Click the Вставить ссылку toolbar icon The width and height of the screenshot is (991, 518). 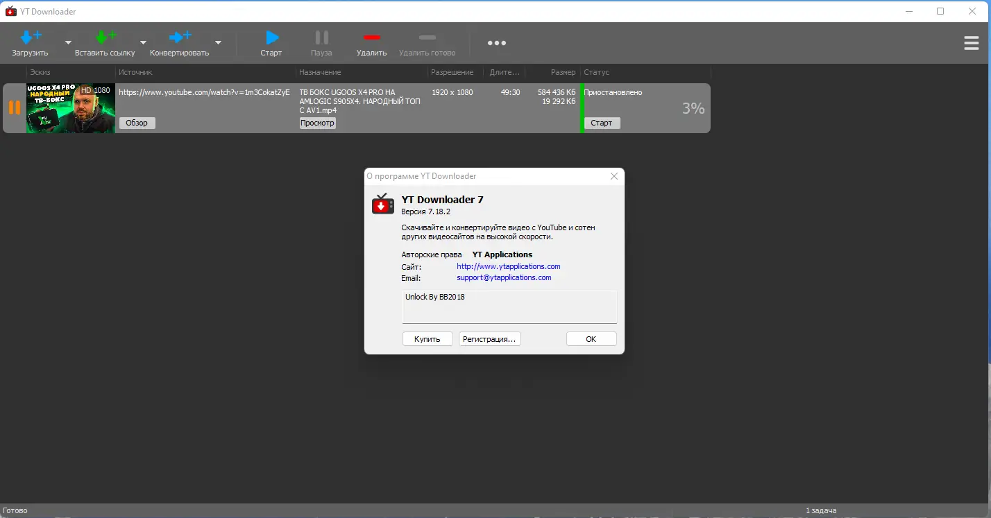[105, 37]
